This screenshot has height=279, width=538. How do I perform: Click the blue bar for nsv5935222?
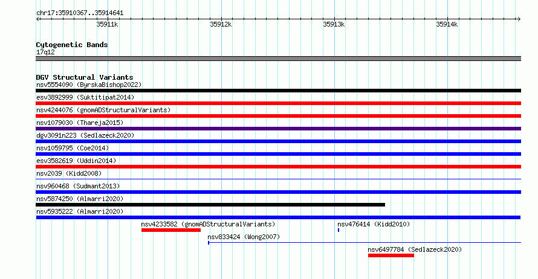pos(278,217)
